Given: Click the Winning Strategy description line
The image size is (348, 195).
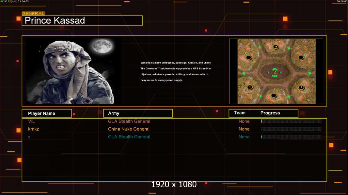Looking at the screenshot, I should (176, 63).
